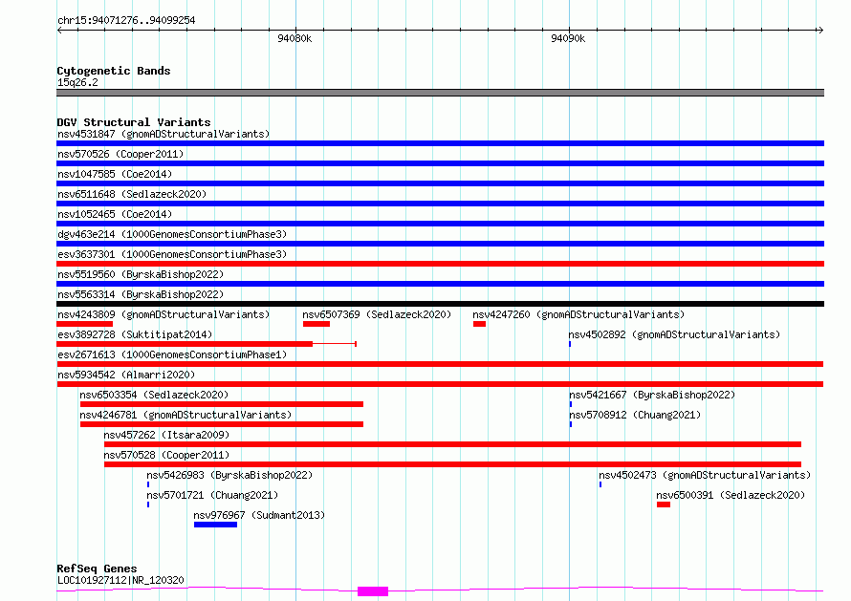Click the 94080k ruler position label
This screenshot has width=851, height=601.
click(x=295, y=38)
